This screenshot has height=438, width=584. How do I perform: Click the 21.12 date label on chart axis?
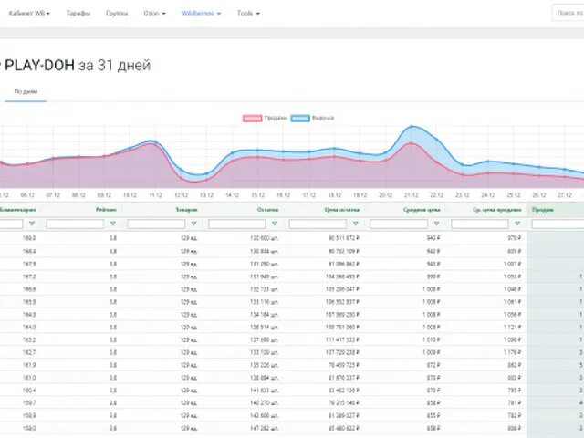click(412, 195)
